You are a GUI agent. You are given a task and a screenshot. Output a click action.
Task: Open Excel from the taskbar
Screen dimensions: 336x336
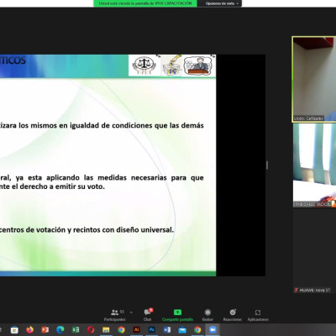(76, 329)
